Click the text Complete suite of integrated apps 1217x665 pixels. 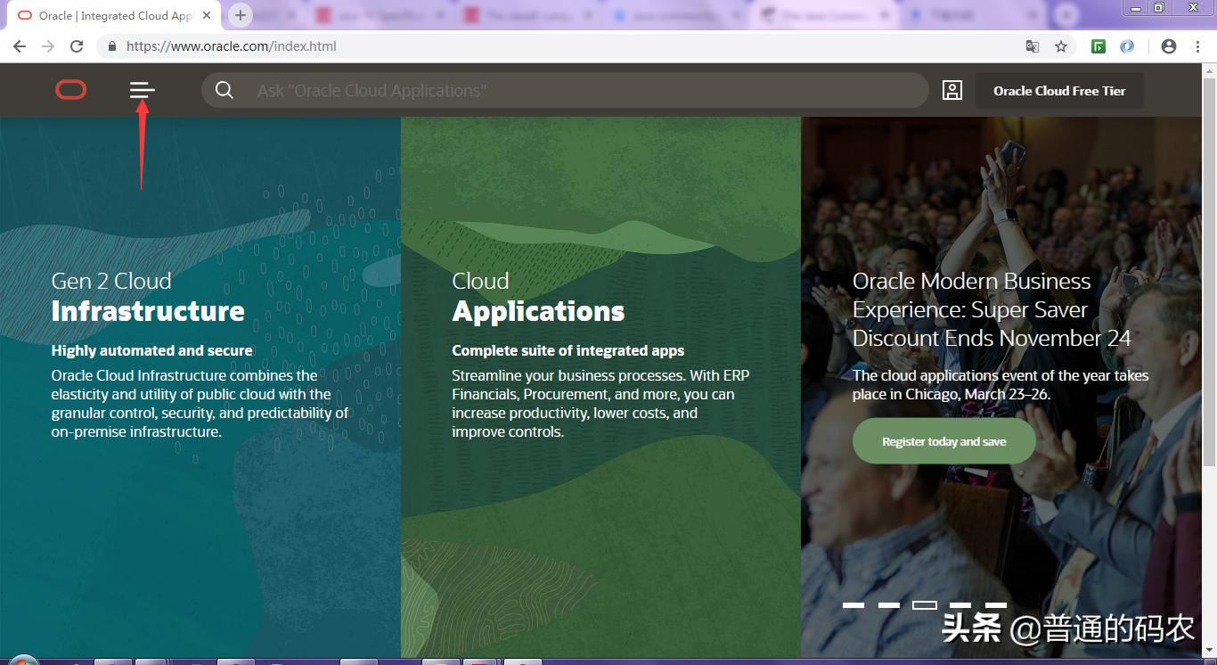pos(568,350)
